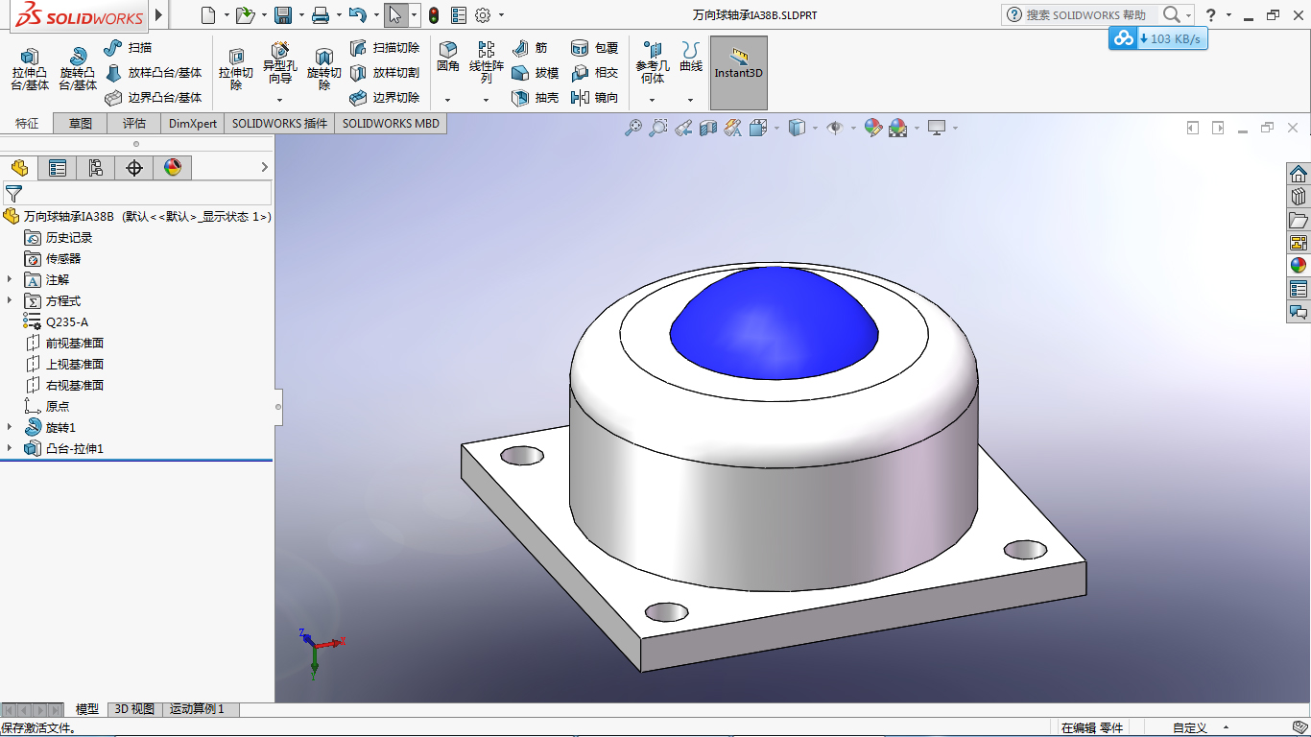Image resolution: width=1311 pixels, height=737 pixels.
Task: Open the Design Library task pane icon
Action: [1299, 197]
